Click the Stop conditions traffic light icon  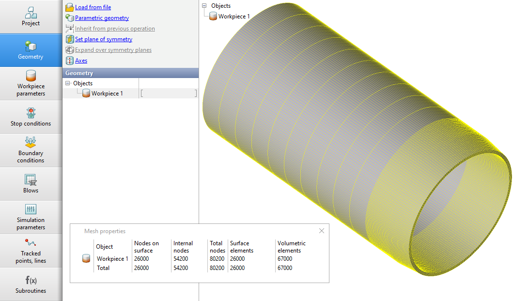31,113
